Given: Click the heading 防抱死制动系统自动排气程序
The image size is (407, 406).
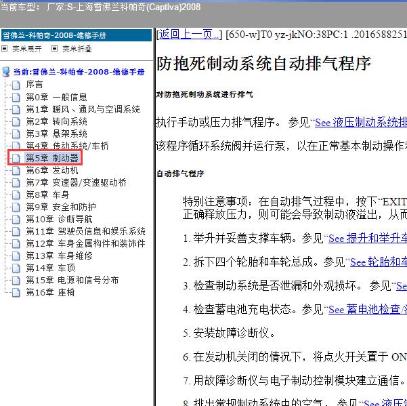Looking at the screenshot, I should [x=263, y=64].
